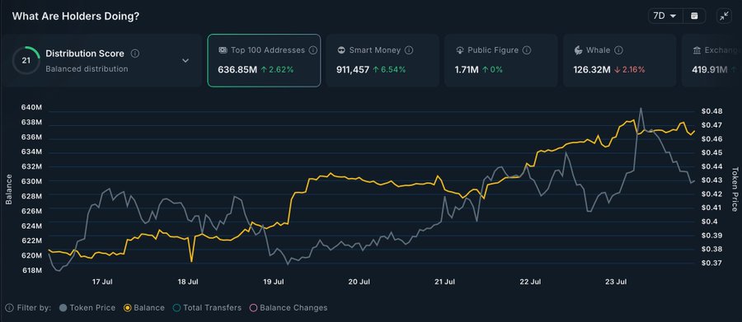742x322 pixels.
Task: Select the partially visible Exchange card
Action: click(711, 60)
